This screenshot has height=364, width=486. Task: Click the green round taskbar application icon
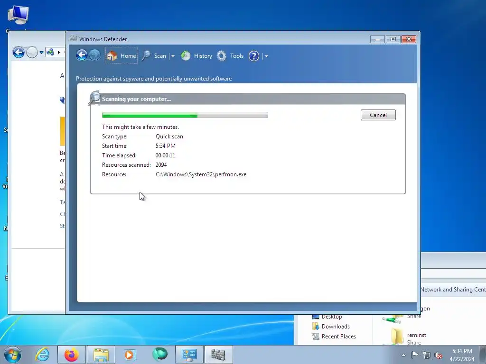[160, 355]
